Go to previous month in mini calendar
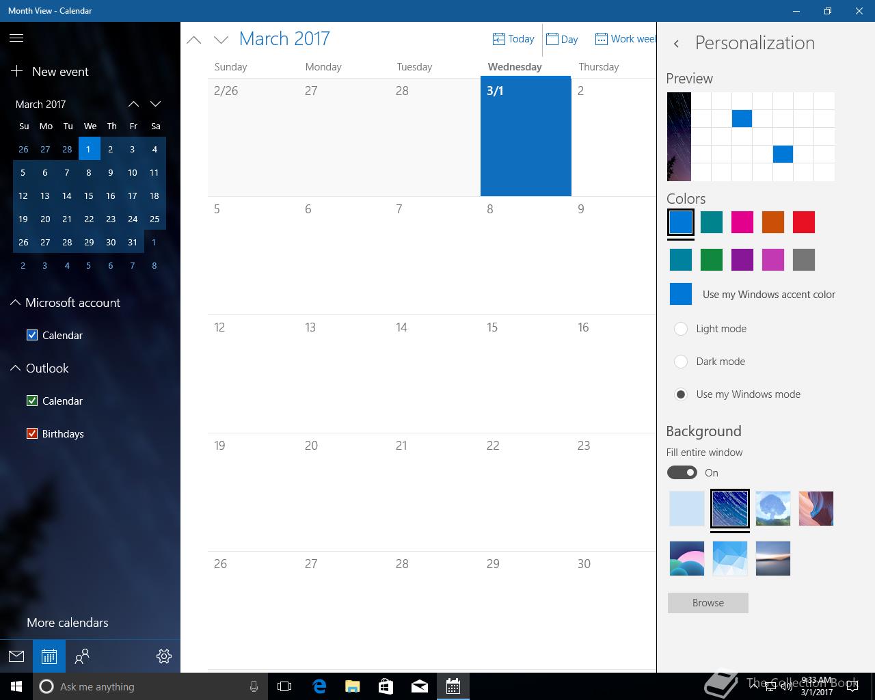Screen dimensions: 875x700 pos(133,104)
